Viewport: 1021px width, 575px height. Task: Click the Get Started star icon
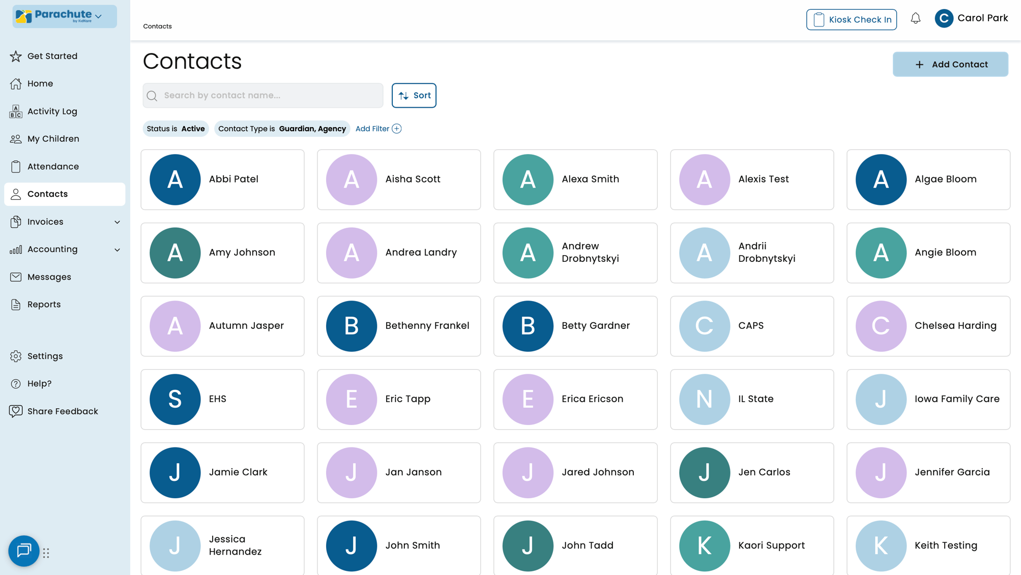(x=16, y=56)
